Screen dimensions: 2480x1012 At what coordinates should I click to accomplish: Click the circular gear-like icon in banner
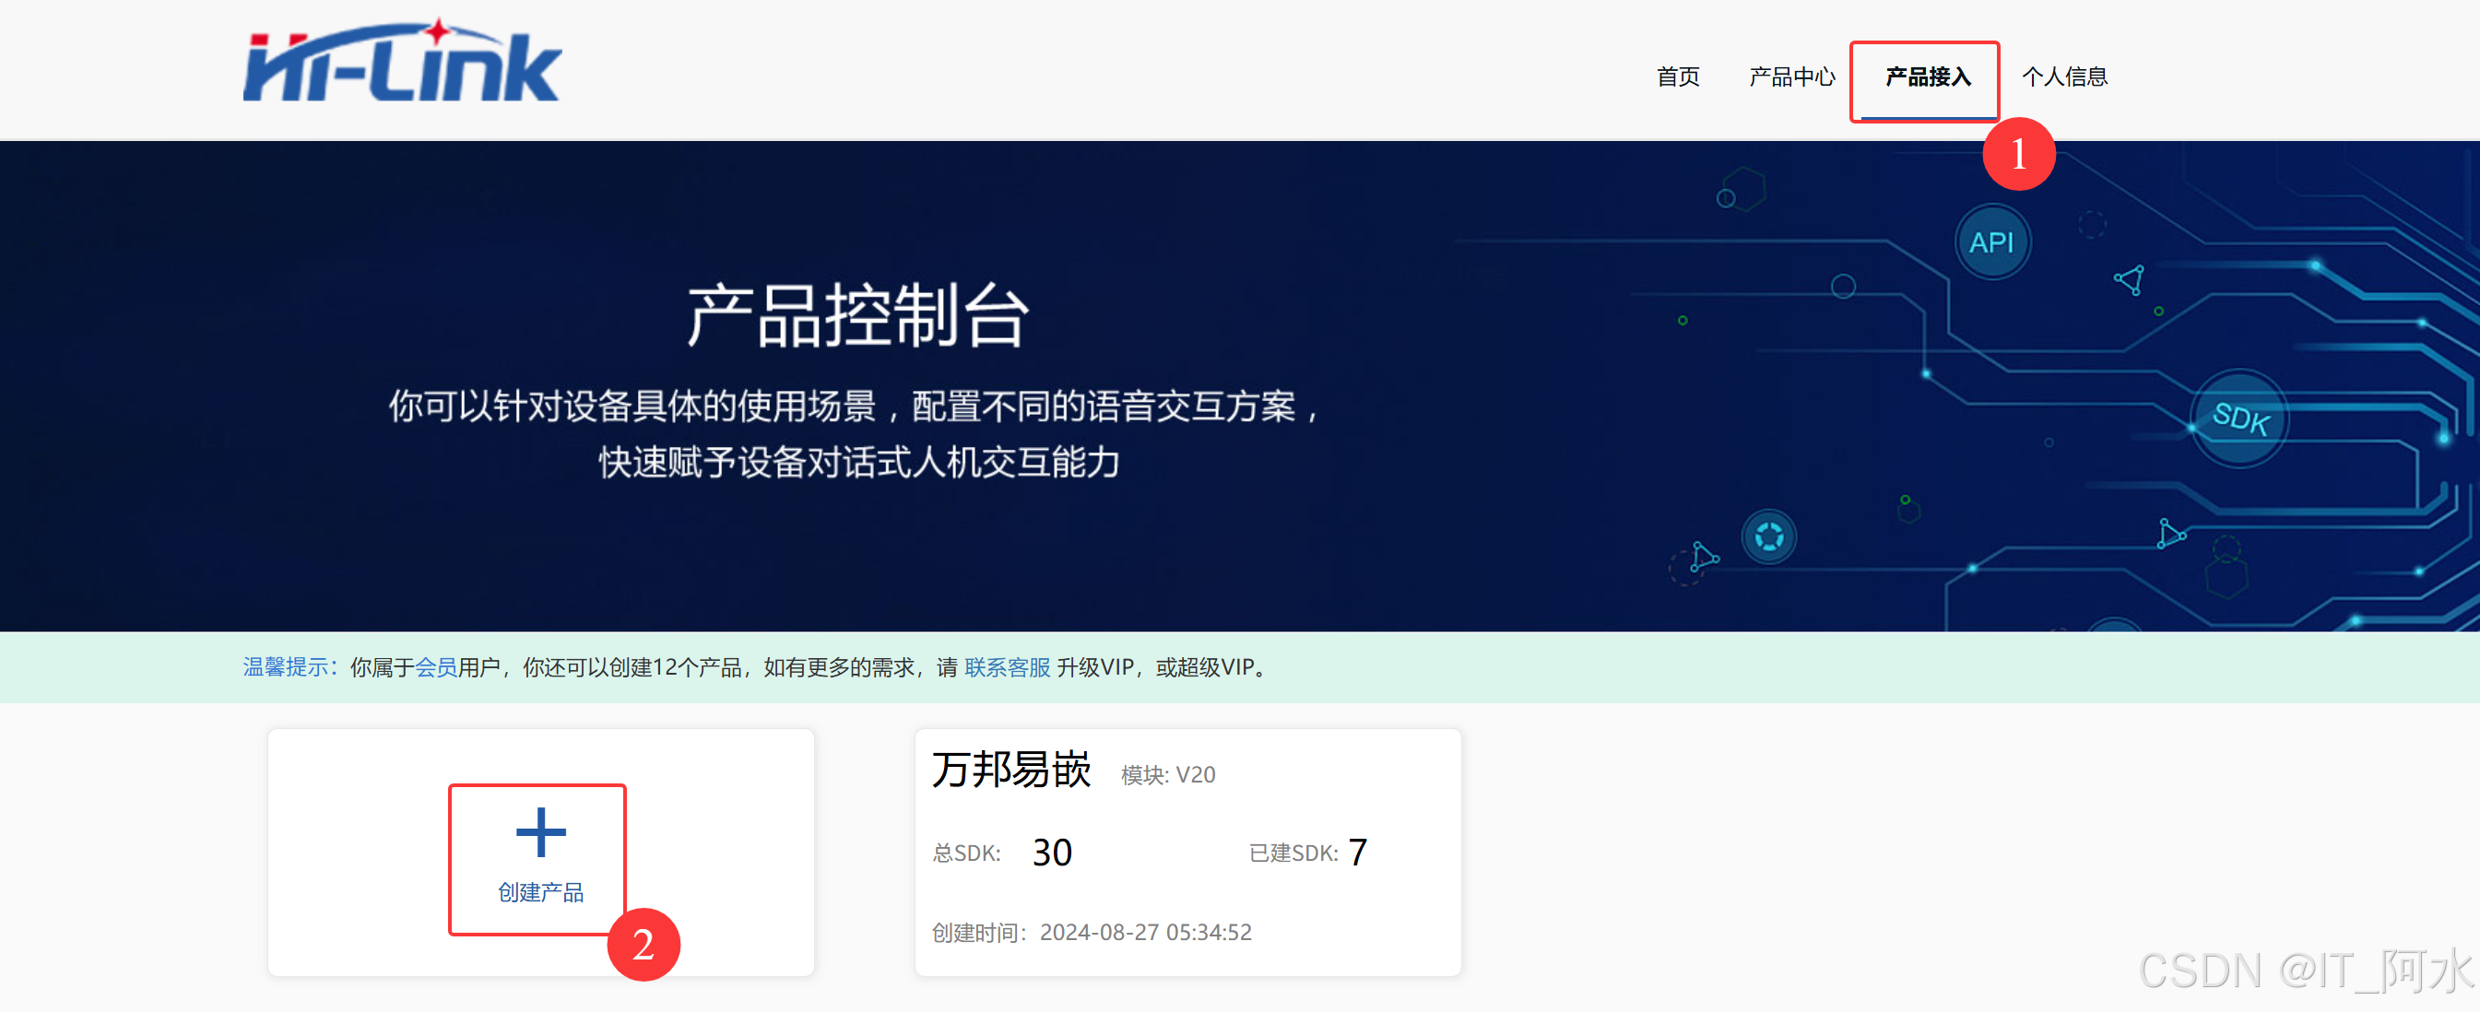pos(1768,536)
